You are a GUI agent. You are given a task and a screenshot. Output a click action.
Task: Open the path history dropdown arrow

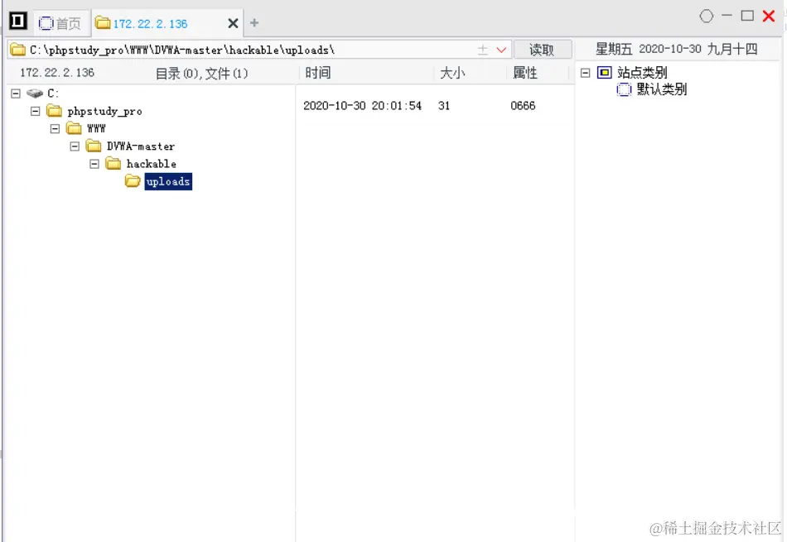point(501,50)
